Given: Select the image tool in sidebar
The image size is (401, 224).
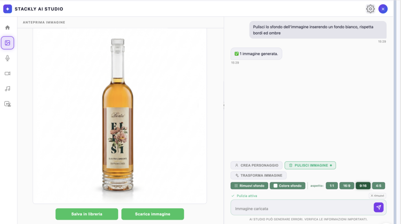Looking at the screenshot, I should pyautogui.click(x=7, y=43).
